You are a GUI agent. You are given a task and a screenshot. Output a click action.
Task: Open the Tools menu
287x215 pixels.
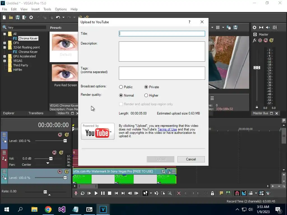[x=47, y=9]
